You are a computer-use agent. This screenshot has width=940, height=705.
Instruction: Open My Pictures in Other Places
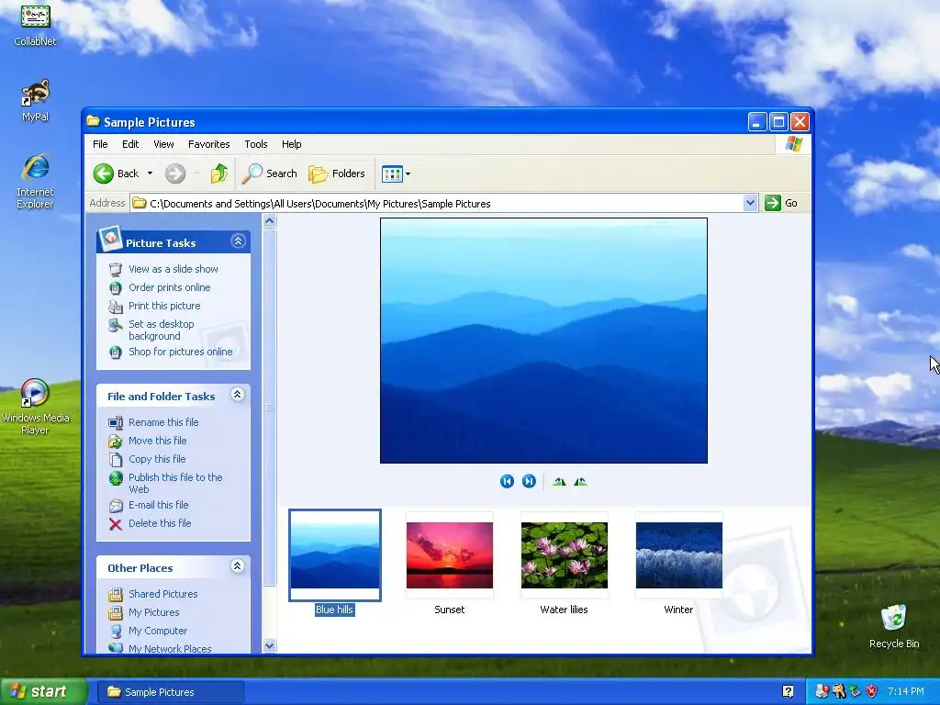pyautogui.click(x=153, y=612)
